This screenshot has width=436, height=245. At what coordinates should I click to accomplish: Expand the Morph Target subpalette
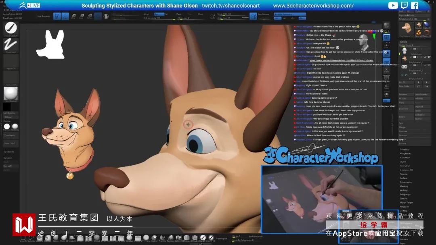(x=406, y=203)
